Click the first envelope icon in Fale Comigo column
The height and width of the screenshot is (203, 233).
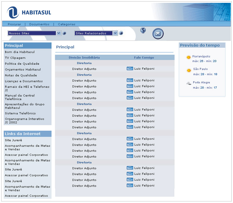pos(130,69)
